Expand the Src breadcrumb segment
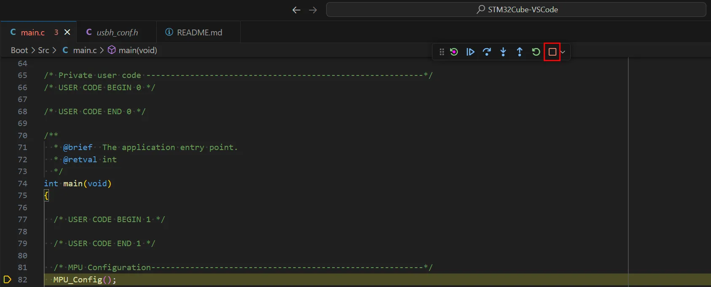 tap(43, 50)
